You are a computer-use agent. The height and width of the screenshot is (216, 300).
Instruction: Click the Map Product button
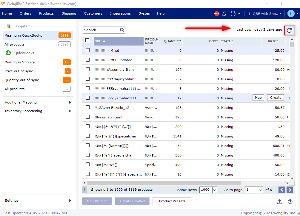tap(97, 201)
